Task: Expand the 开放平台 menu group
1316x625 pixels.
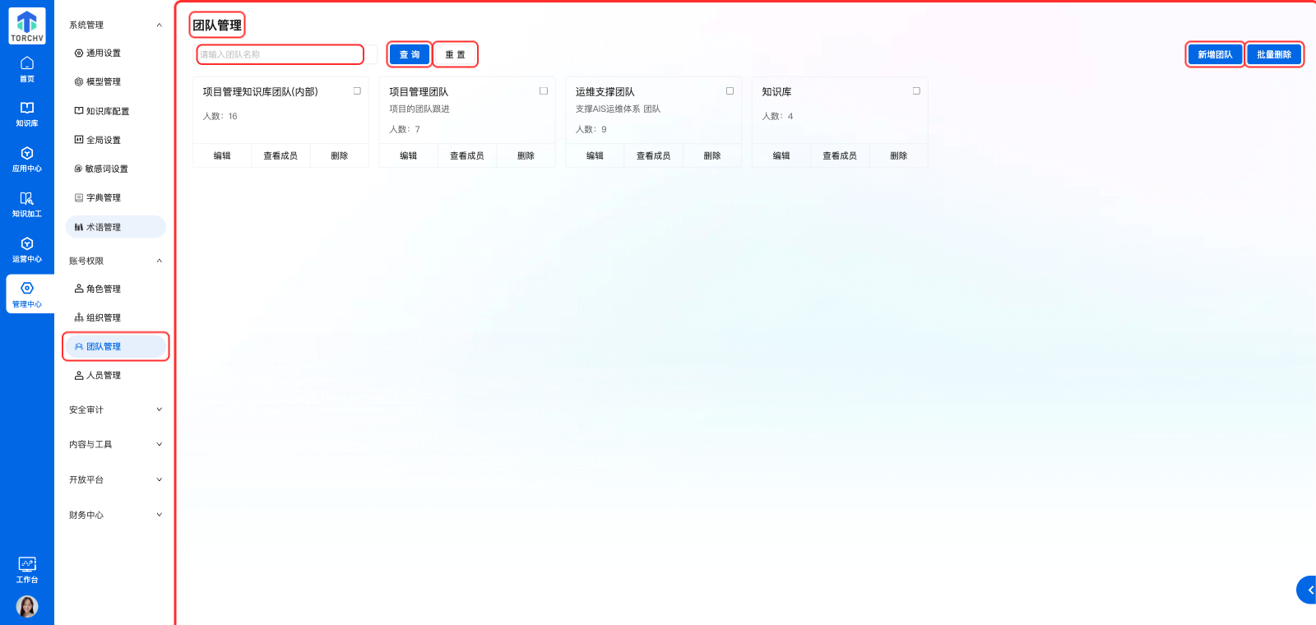Action: pyautogui.click(x=160, y=479)
